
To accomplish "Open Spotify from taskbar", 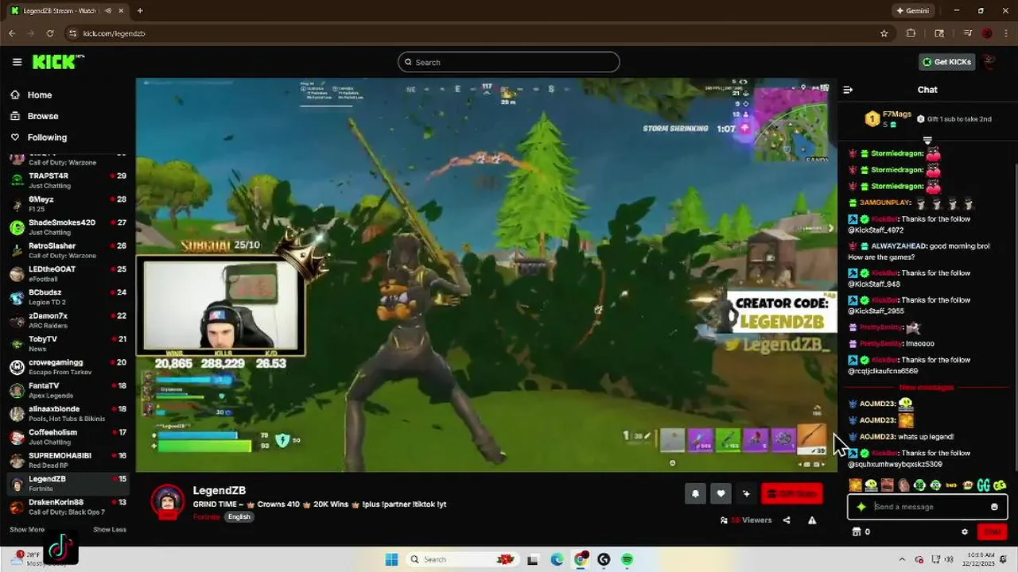I will coord(628,559).
